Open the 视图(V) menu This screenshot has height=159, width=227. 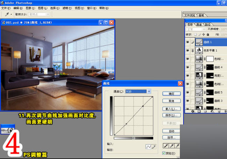[79, 8]
